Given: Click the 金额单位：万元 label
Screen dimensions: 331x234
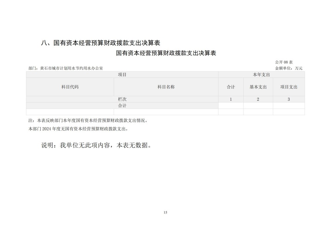Looking at the screenshot, I should (x=289, y=68).
